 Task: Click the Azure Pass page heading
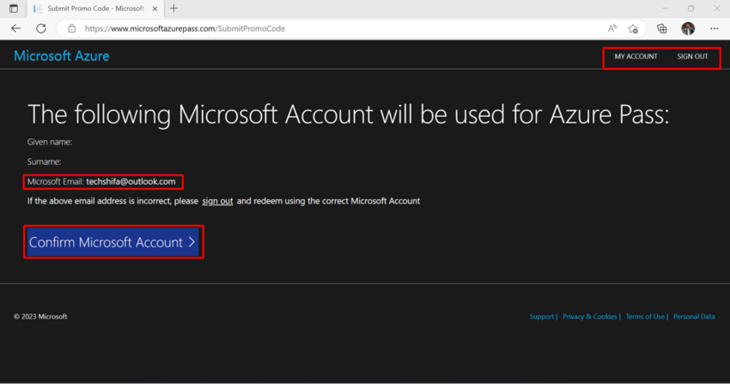coord(348,114)
